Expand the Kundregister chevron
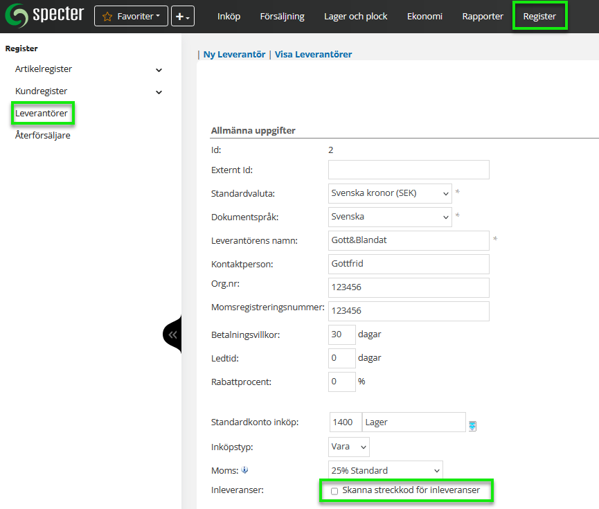 [159, 92]
